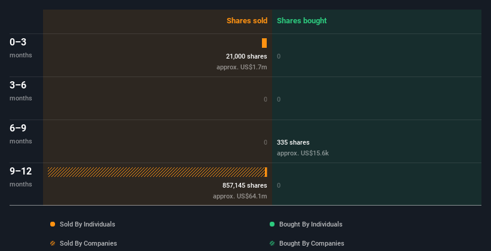Click the green Bought By Individuals legend dot

tap(272, 224)
